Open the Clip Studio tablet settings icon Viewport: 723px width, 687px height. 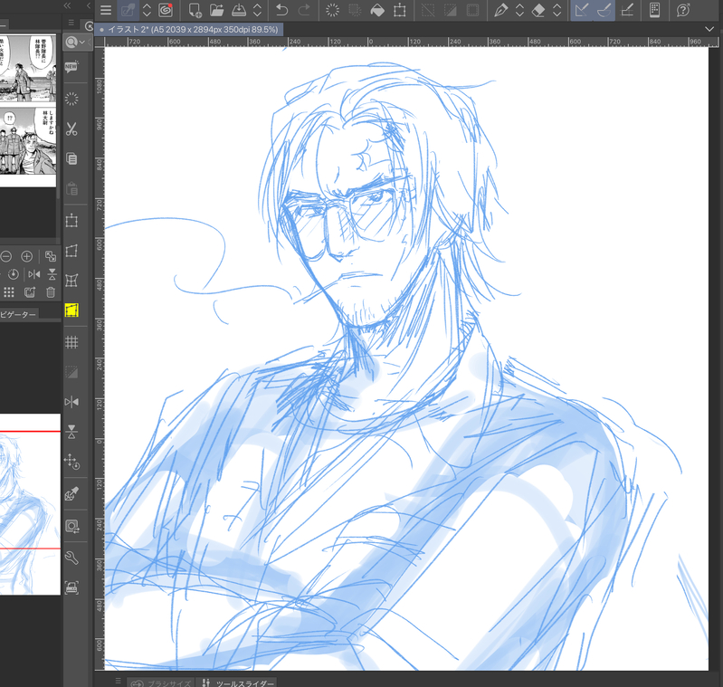coord(654,10)
